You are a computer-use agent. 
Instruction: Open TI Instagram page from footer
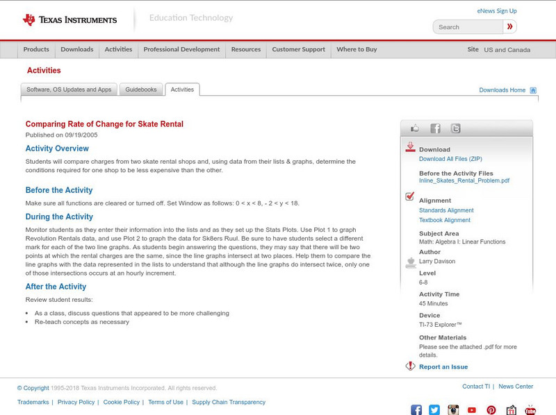453,410
